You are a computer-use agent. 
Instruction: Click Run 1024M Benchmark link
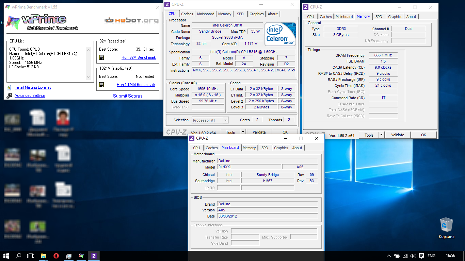click(x=136, y=85)
